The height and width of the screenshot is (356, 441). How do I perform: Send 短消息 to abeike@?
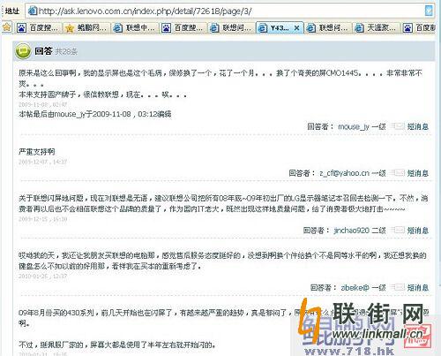418,287
